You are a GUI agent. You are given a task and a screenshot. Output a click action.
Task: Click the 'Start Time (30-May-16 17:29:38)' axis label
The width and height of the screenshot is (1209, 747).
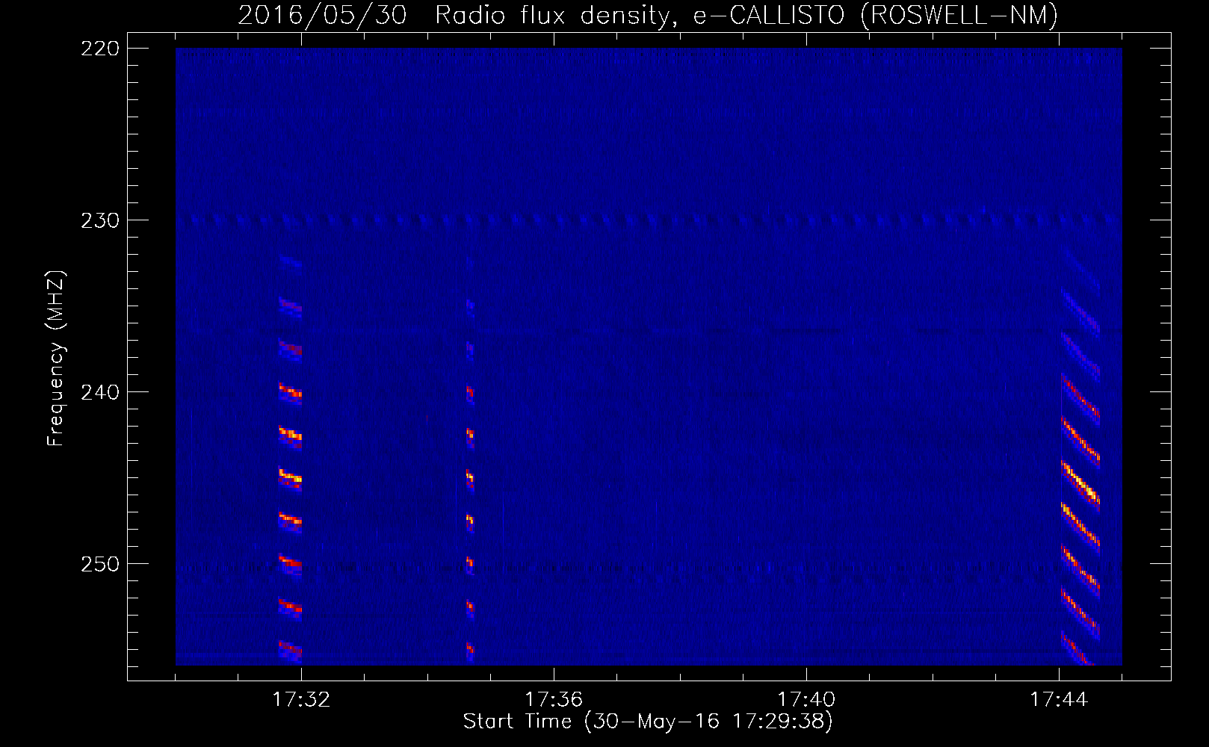648,722
